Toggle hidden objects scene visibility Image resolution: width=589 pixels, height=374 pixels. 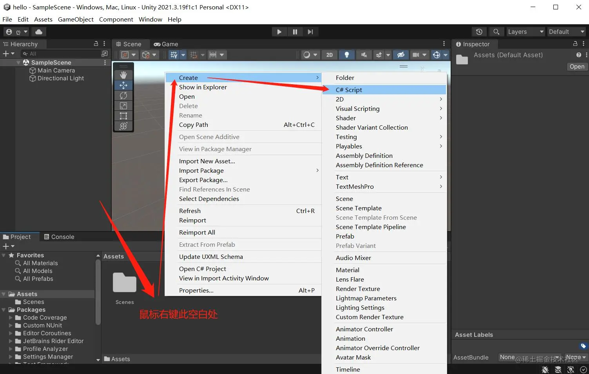(x=401, y=55)
